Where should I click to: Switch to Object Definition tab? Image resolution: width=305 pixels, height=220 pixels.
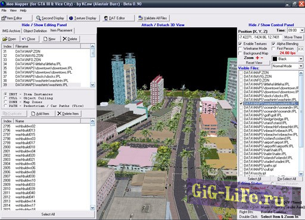pos(35,31)
